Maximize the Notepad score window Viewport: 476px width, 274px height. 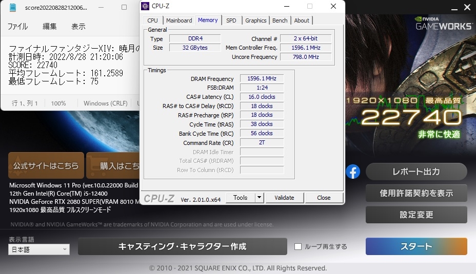click(124, 7)
